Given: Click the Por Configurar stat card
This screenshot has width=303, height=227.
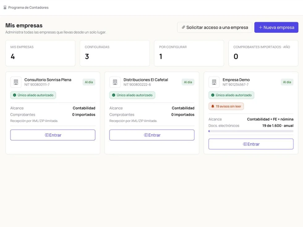Looking at the screenshot, I should pyautogui.click(x=189, y=53).
